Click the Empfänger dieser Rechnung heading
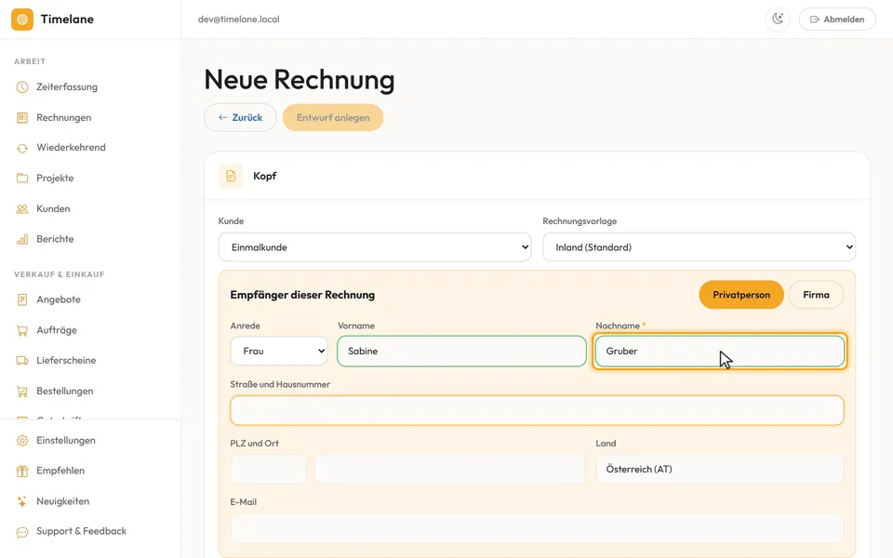Screen dimensions: 893x558 (302, 295)
